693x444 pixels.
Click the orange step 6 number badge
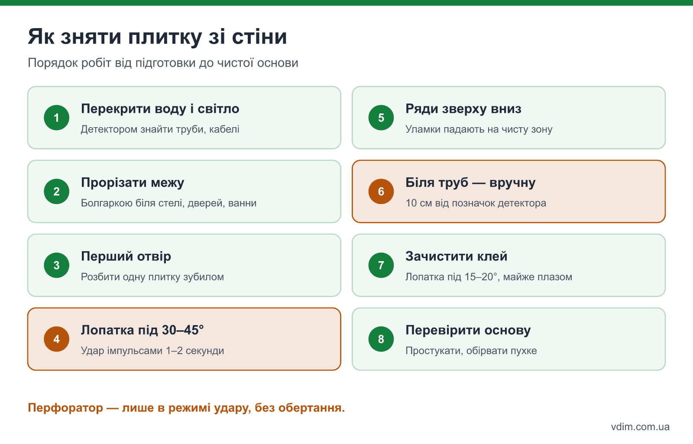pyautogui.click(x=381, y=192)
